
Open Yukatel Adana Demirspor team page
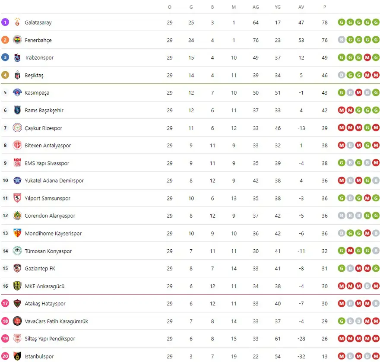tap(54, 181)
